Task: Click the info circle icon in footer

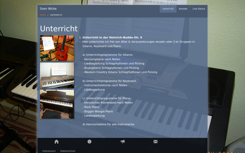Action: 89,142
